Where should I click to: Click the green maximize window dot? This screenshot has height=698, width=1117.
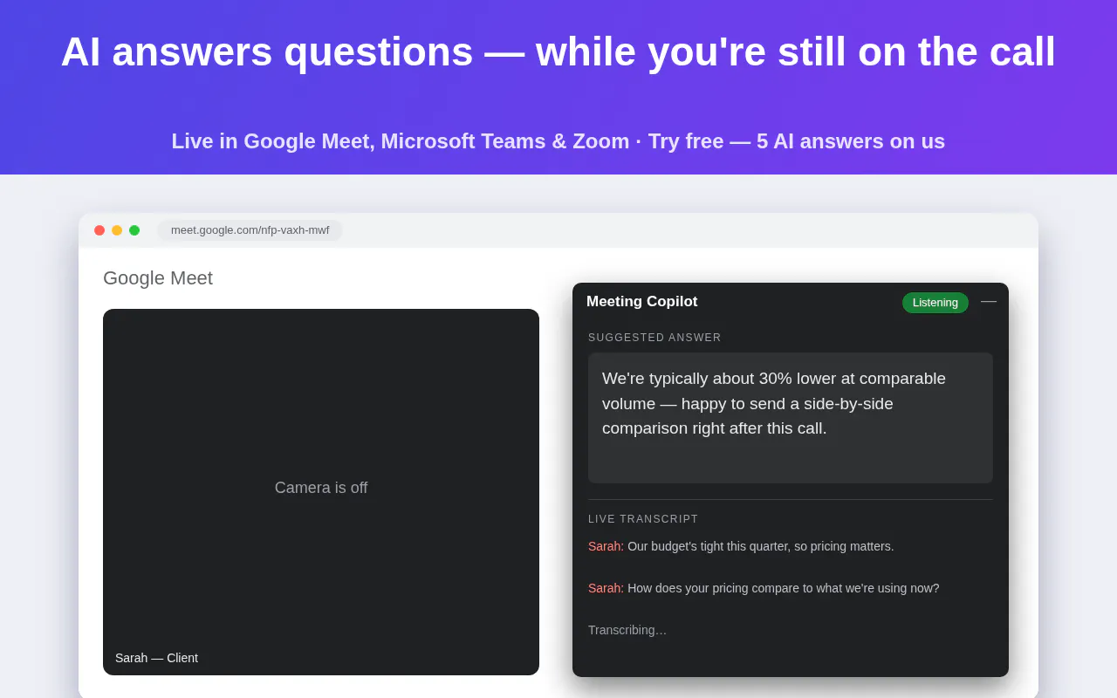pos(134,230)
